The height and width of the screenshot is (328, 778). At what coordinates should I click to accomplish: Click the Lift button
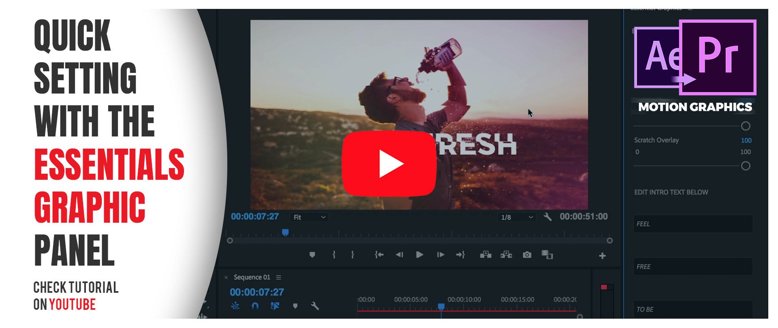(486, 255)
